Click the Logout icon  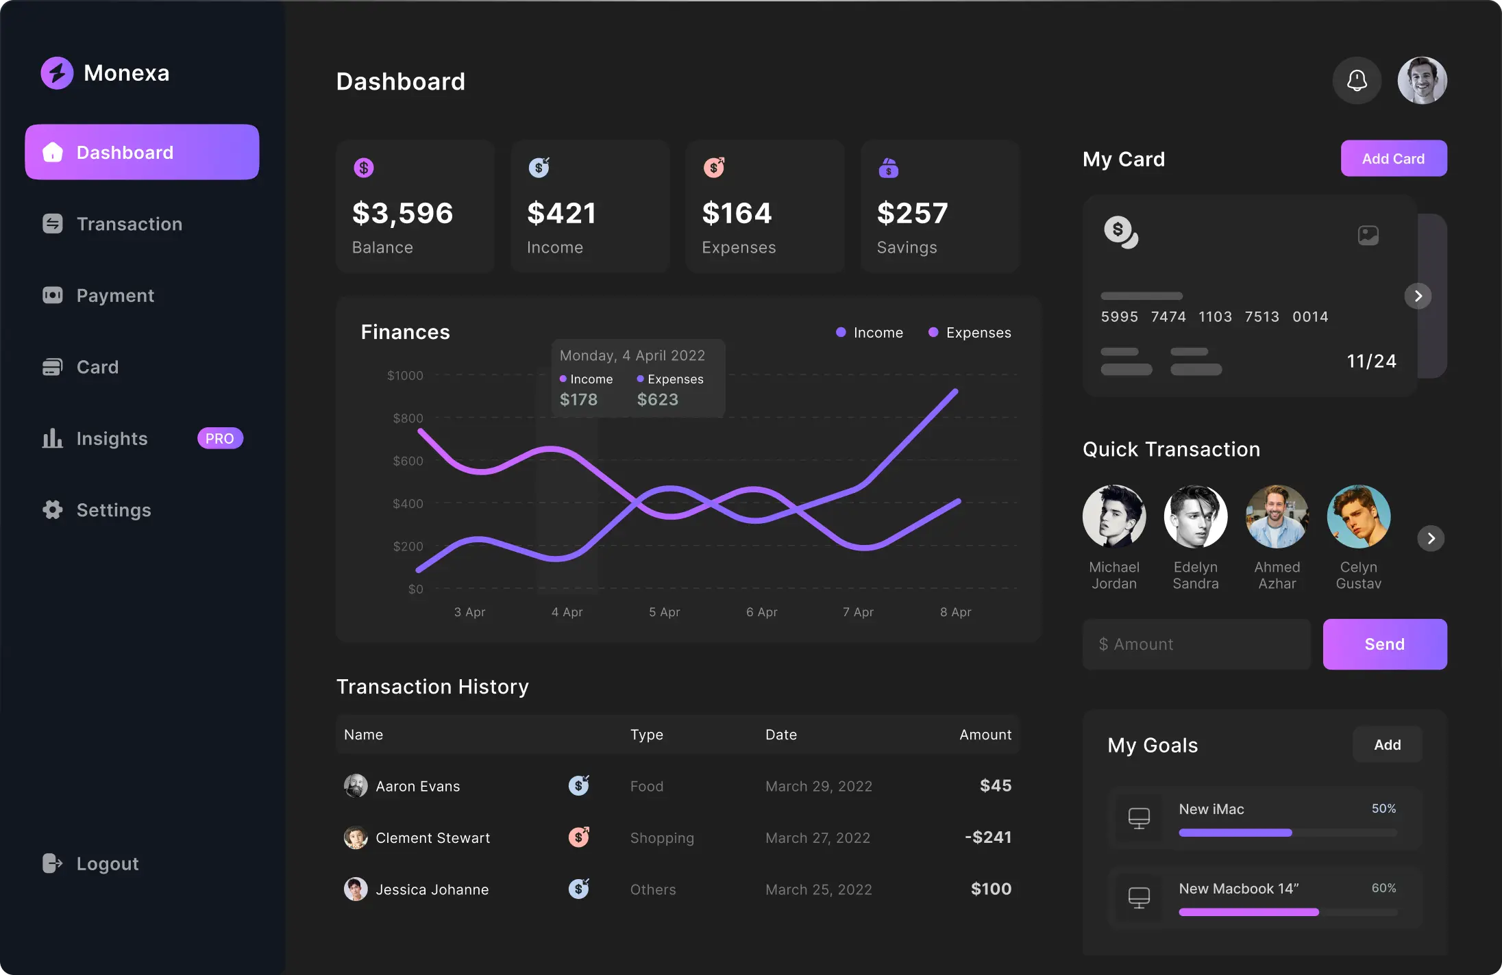pyautogui.click(x=52, y=863)
